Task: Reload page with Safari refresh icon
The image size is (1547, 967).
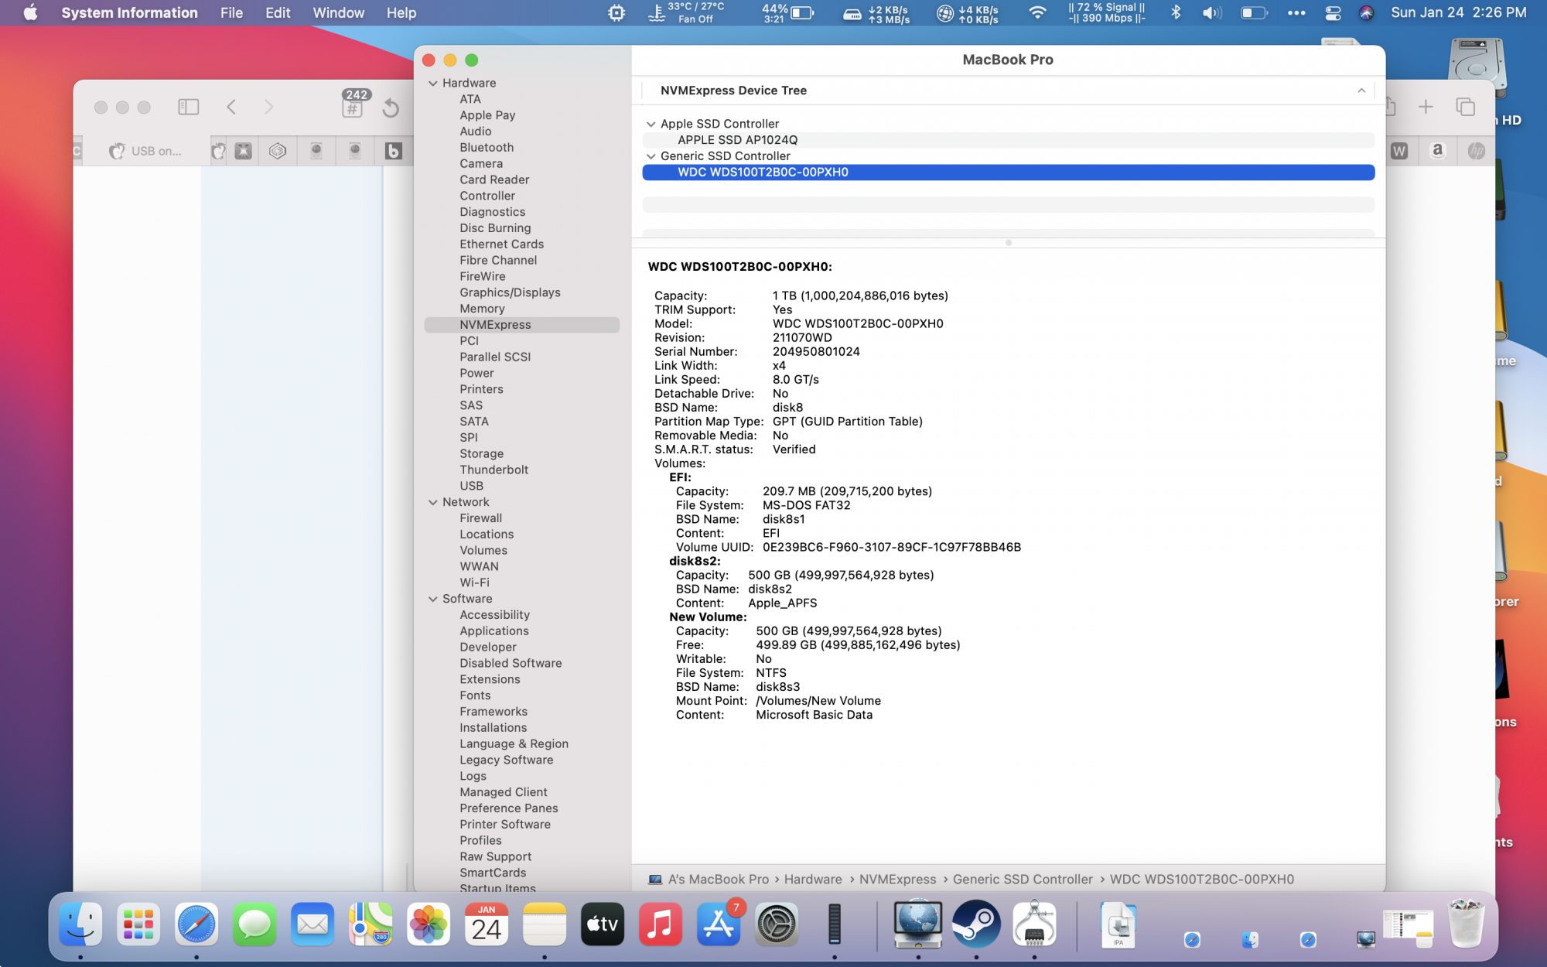Action: 391,108
